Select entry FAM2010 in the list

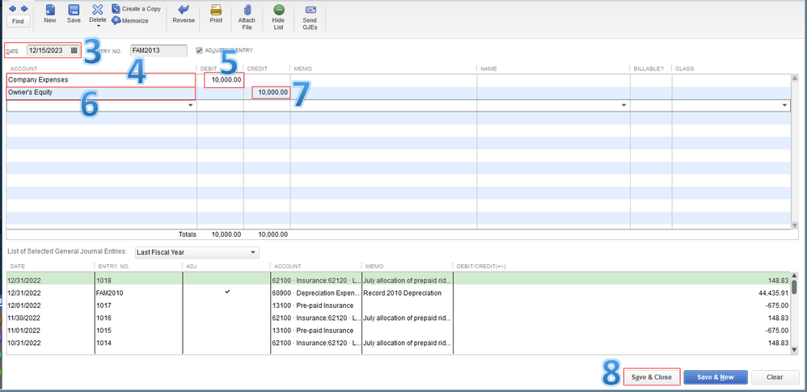398,293
